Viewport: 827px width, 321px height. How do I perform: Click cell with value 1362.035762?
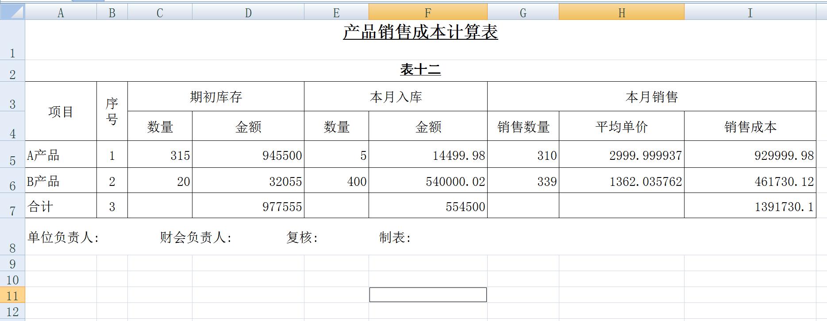pos(622,180)
